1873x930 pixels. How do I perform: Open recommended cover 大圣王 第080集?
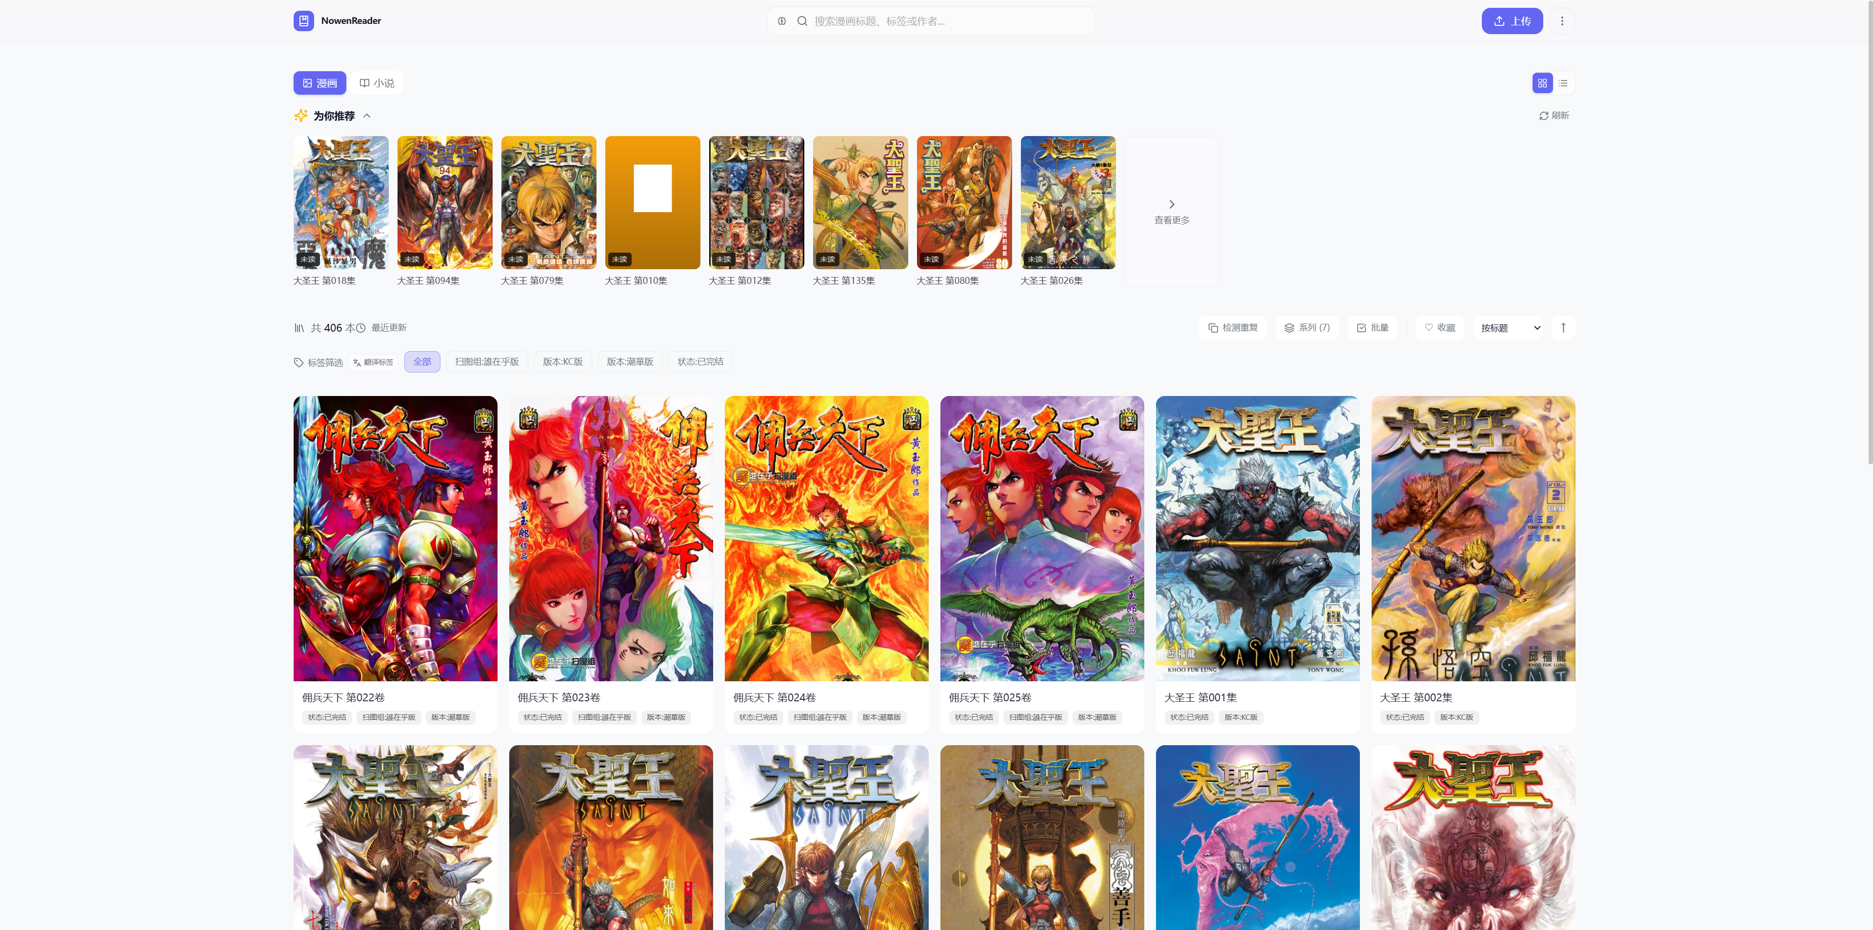click(965, 202)
